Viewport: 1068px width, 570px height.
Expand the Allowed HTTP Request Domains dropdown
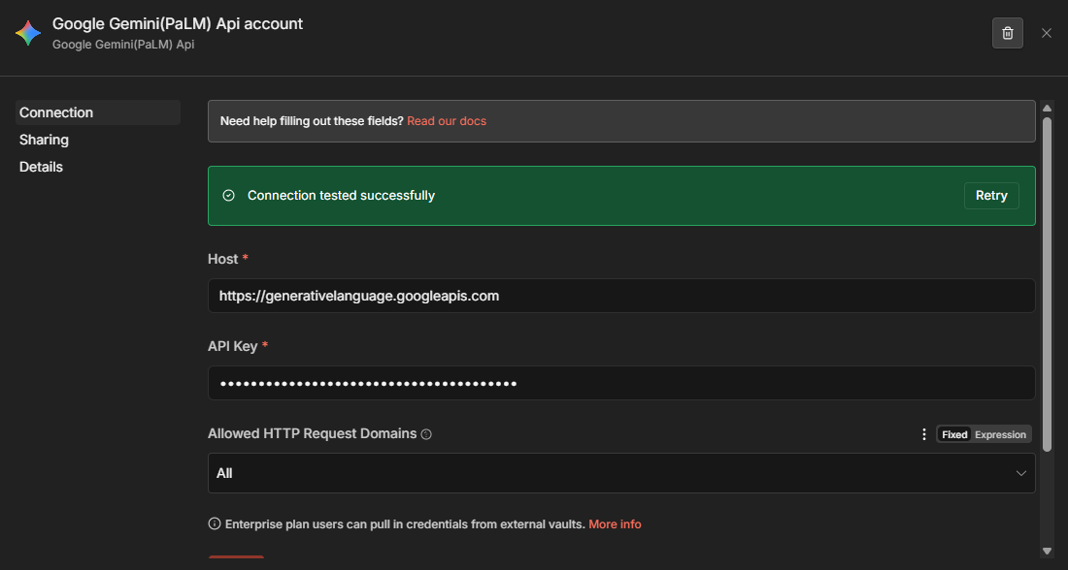(621, 473)
